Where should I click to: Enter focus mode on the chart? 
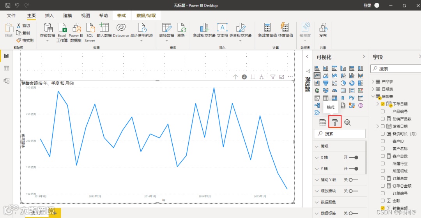tap(282, 77)
